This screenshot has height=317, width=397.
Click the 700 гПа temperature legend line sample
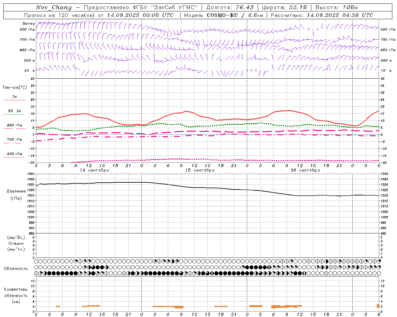click(14, 143)
